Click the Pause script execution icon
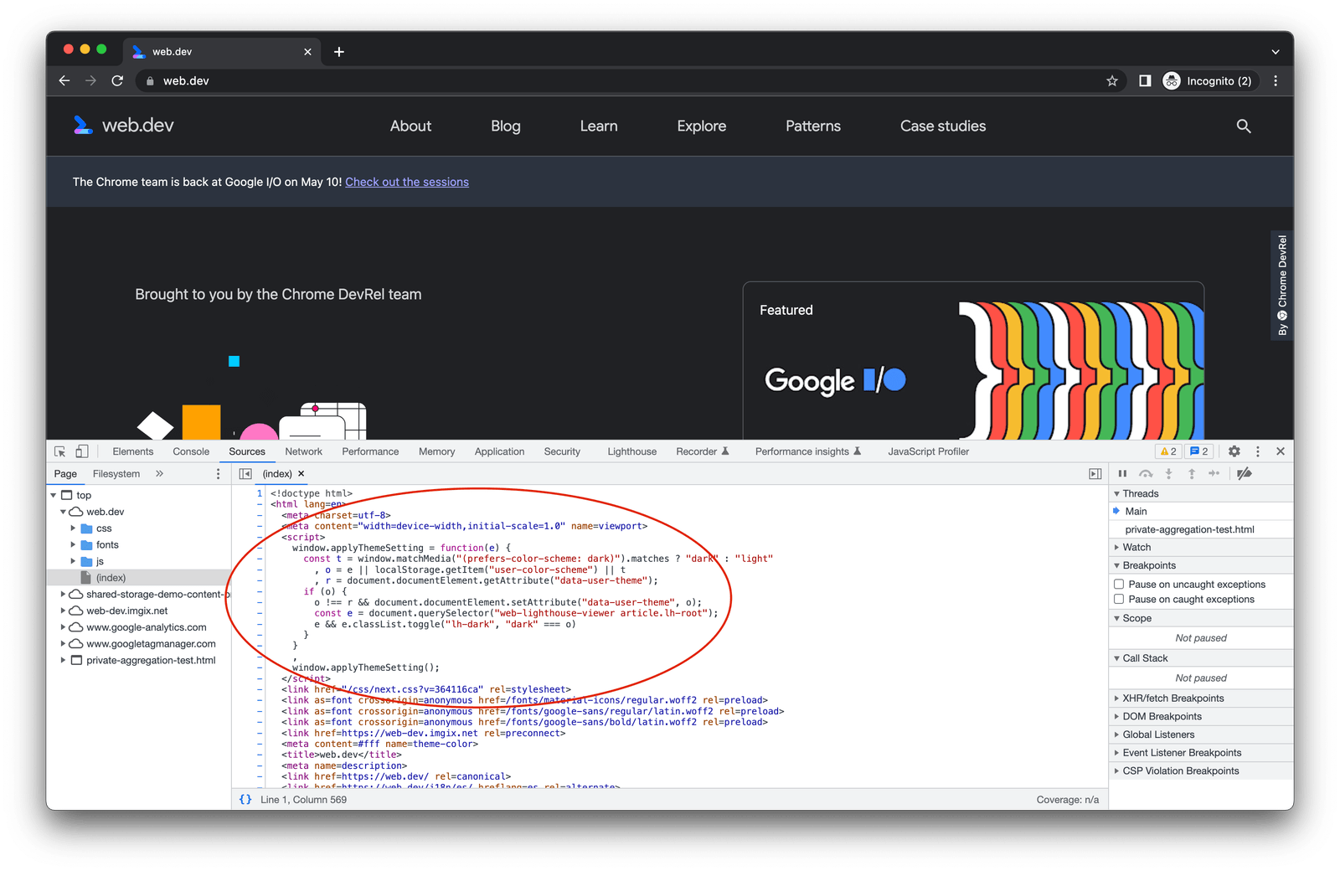 pyautogui.click(x=1122, y=473)
